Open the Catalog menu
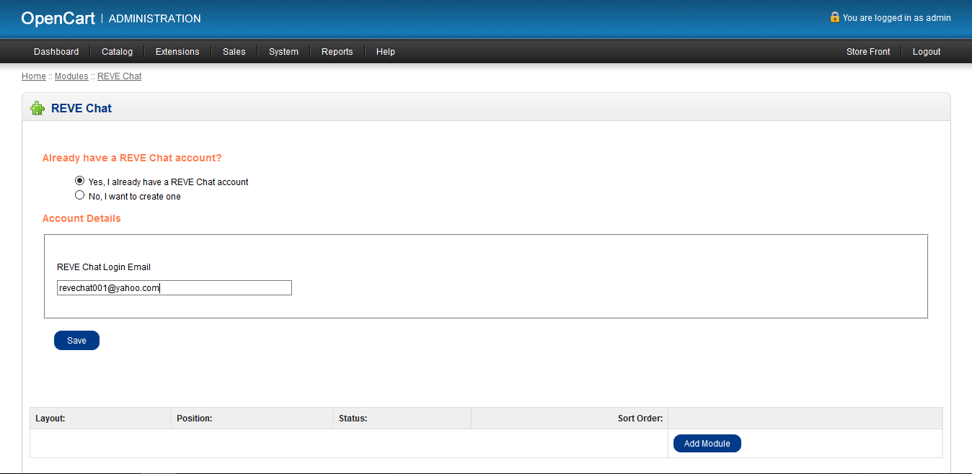The image size is (972, 474). click(117, 52)
